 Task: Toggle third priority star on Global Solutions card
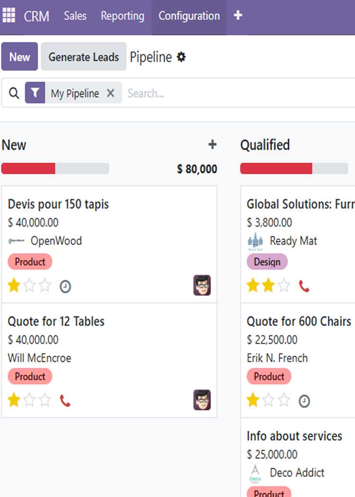tap(284, 285)
